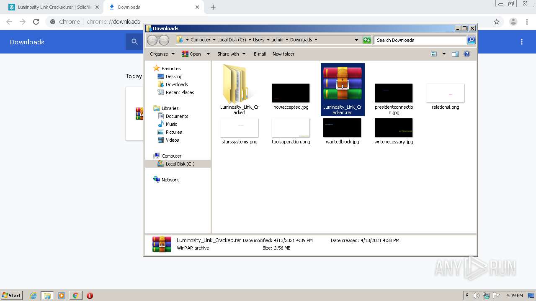The width and height of the screenshot is (536, 301).
Task: Open Recent Places in Favorites
Action: click(176, 92)
